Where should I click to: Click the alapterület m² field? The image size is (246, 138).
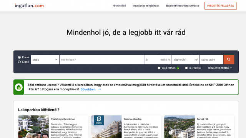186,59
